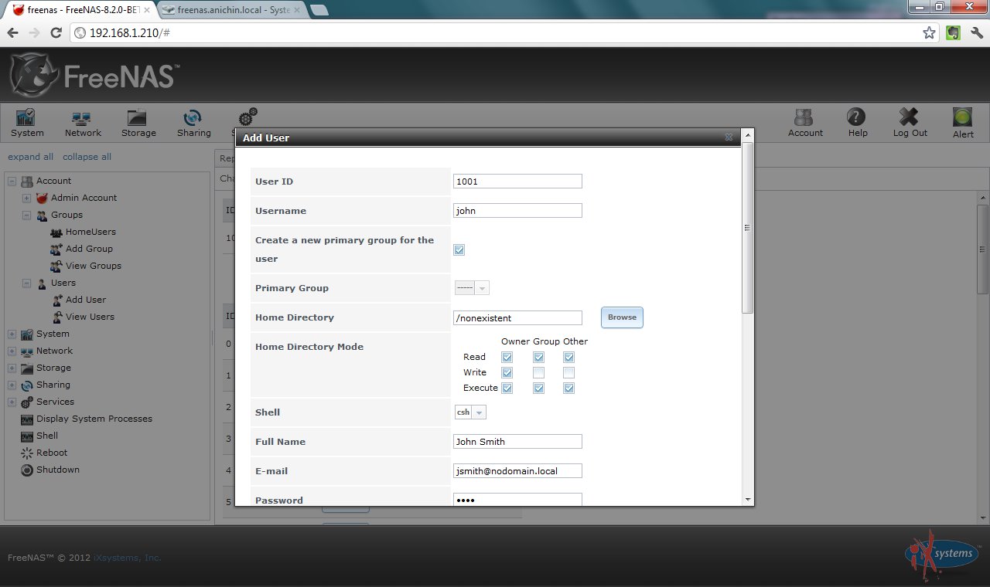This screenshot has width=990, height=587.
Task: Click the Password input field
Action: (x=517, y=500)
